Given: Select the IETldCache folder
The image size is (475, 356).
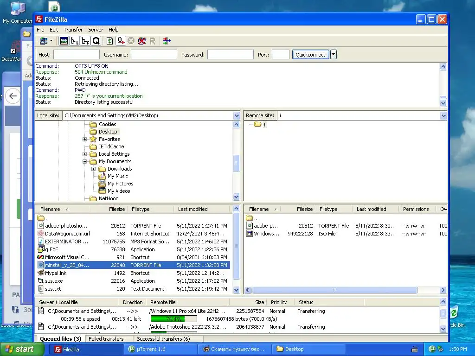Looking at the screenshot, I should (111, 146).
